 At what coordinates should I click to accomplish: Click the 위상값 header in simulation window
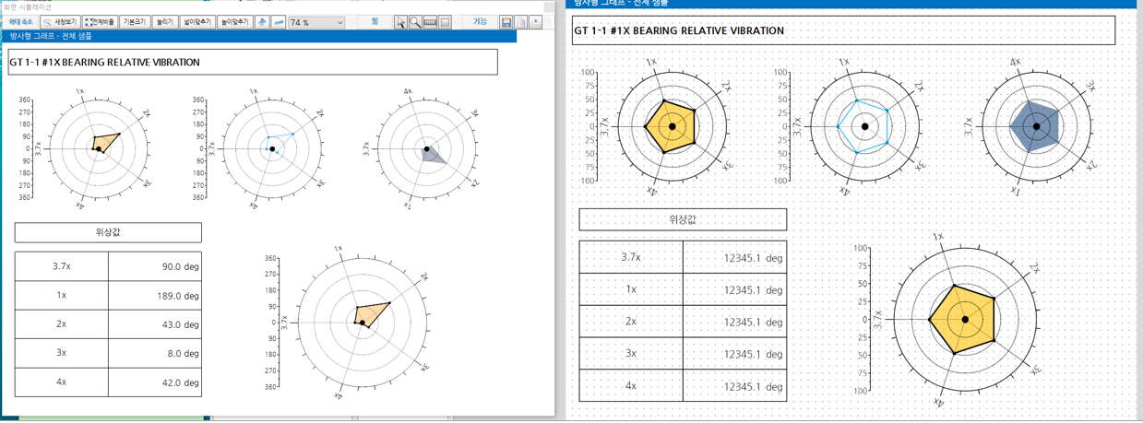[x=108, y=232]
